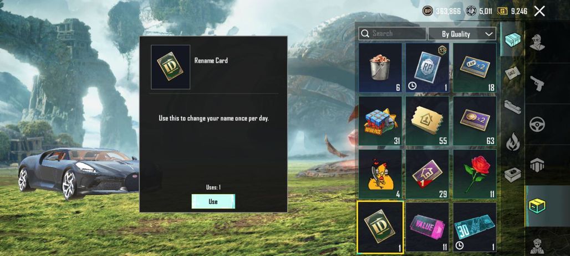This screenshot has width=570, height=256.
Task: Open the EXP x2 card item
Action: (x=475, y=67)
